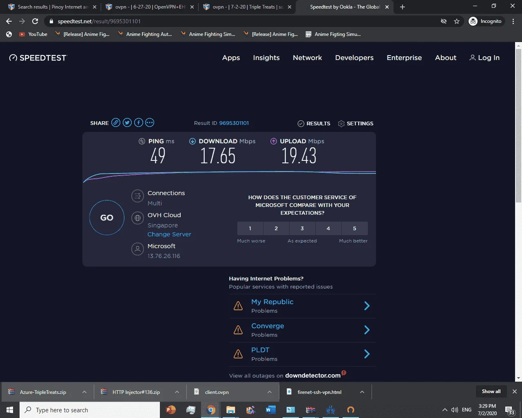Viewport: 522px width, 418px height.
Task: Open the RESULTS history
Action: click(x=314, y=123)
